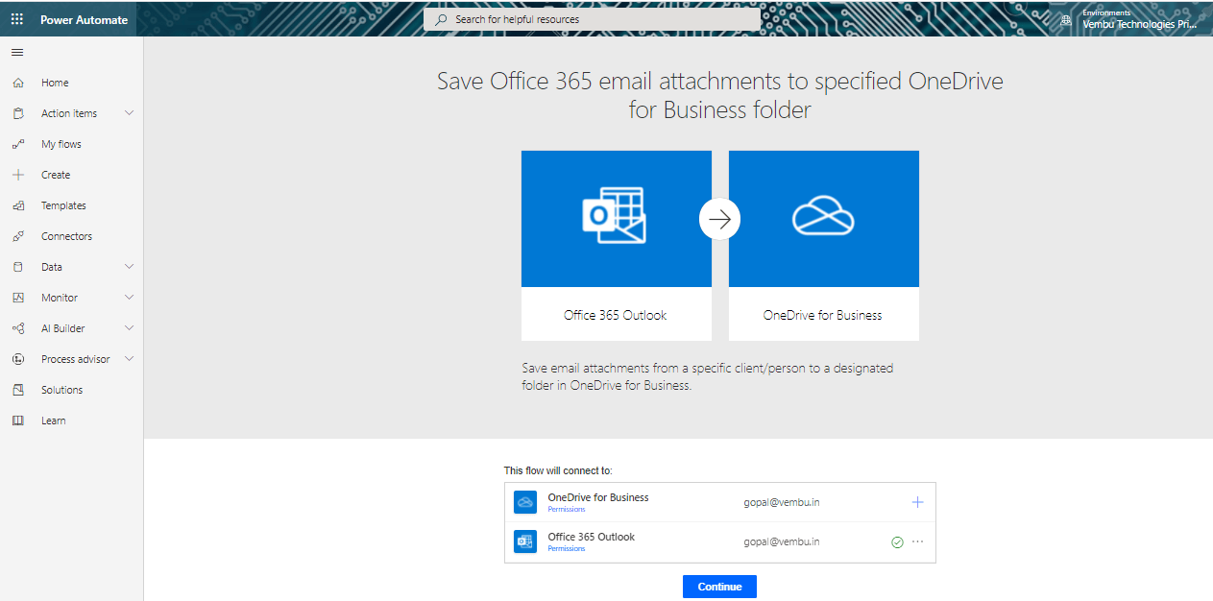Click the Create plus icon

[18, 175]
